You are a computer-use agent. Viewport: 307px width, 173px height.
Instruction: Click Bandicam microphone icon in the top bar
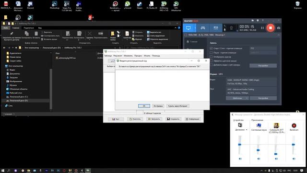point(224,29)
